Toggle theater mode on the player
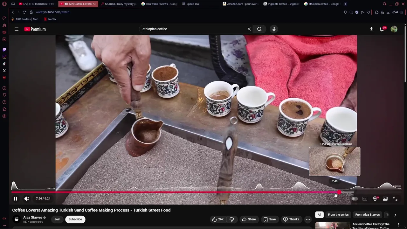 (385, 199)
